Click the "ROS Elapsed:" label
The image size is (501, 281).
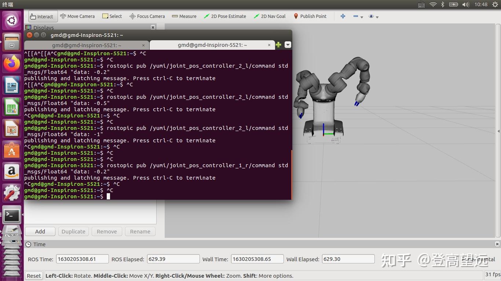(x=128, y=259)
